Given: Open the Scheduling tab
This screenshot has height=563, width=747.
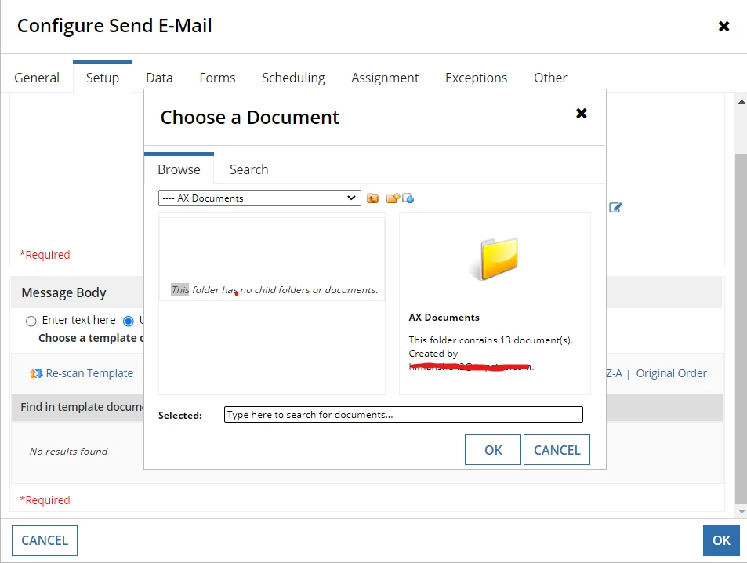Looking at the screenshot, I should click(293, 78).
